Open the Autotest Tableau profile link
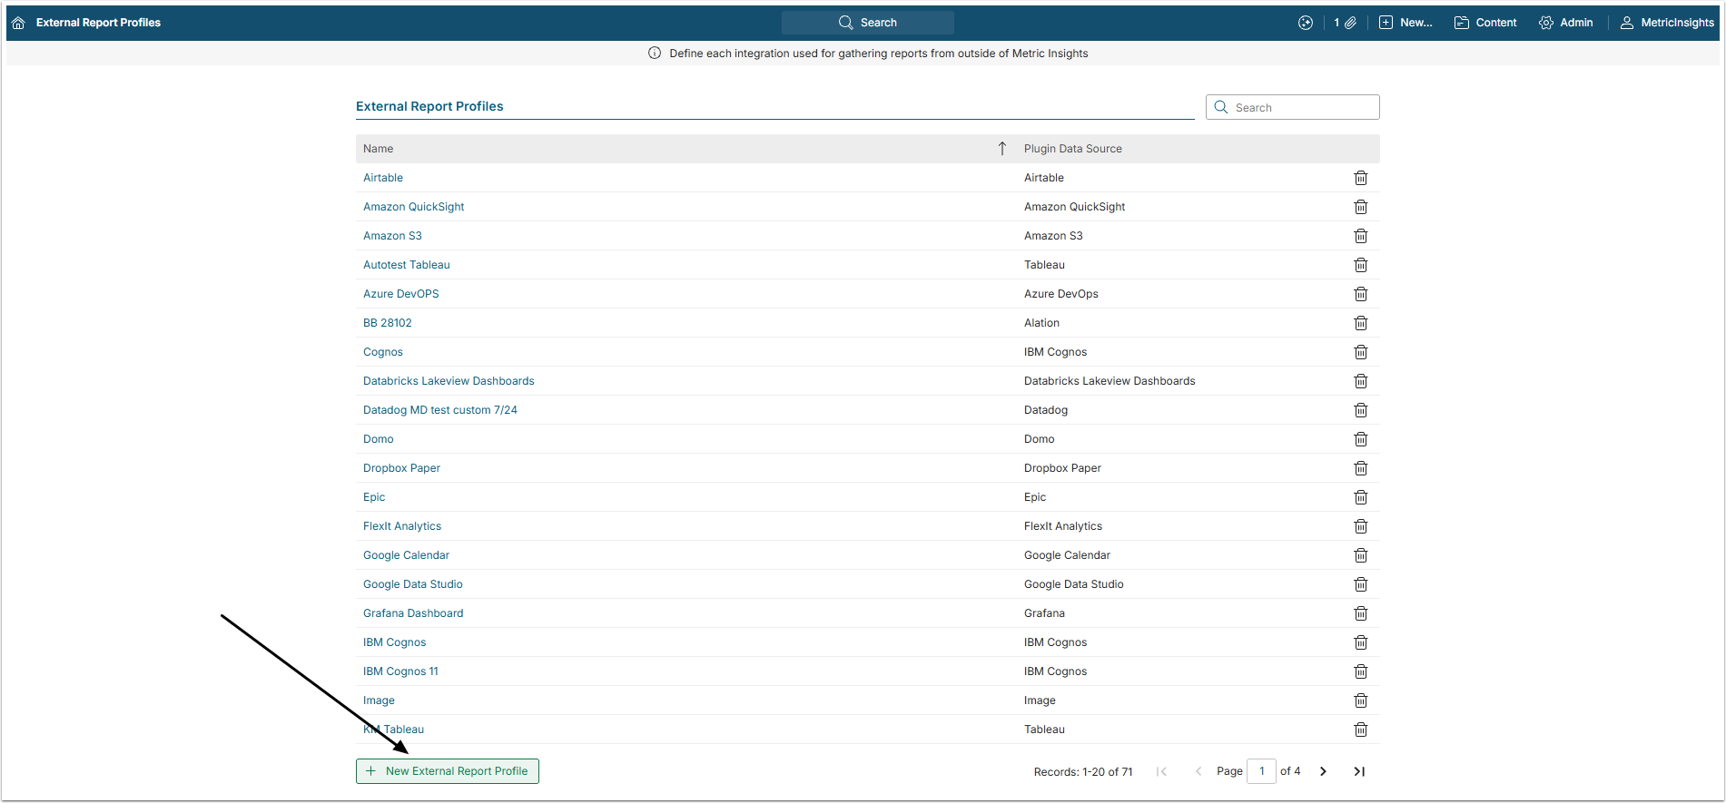This screenshot has height=803, width=1726. click(407, 265)
